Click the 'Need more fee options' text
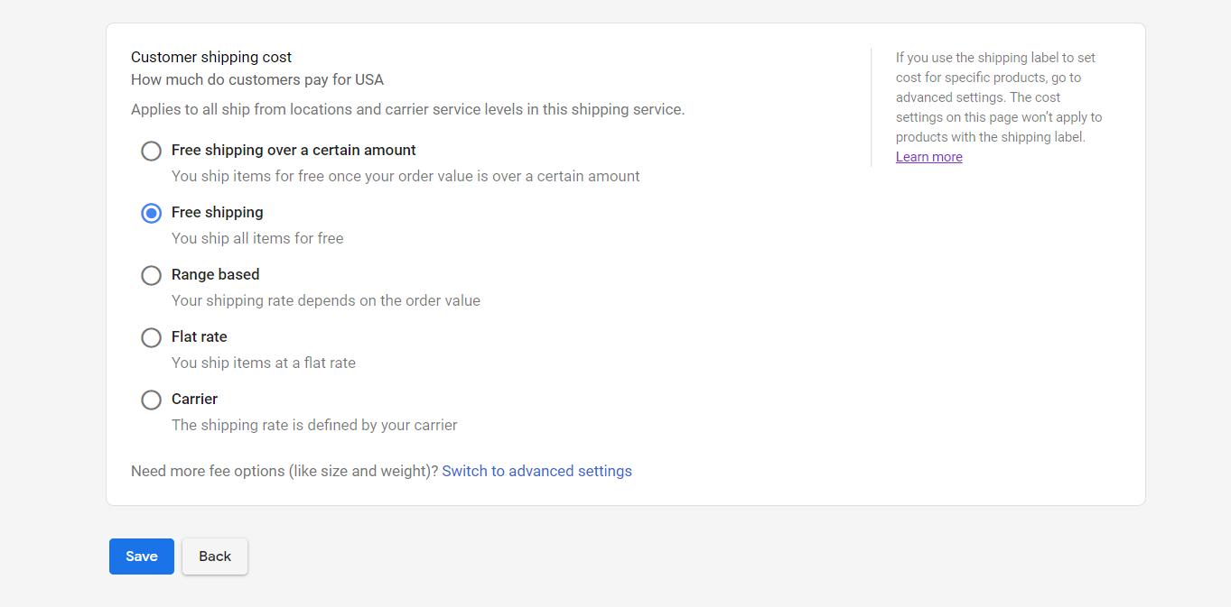This screenshot has height=607, width=1231. 284,471
